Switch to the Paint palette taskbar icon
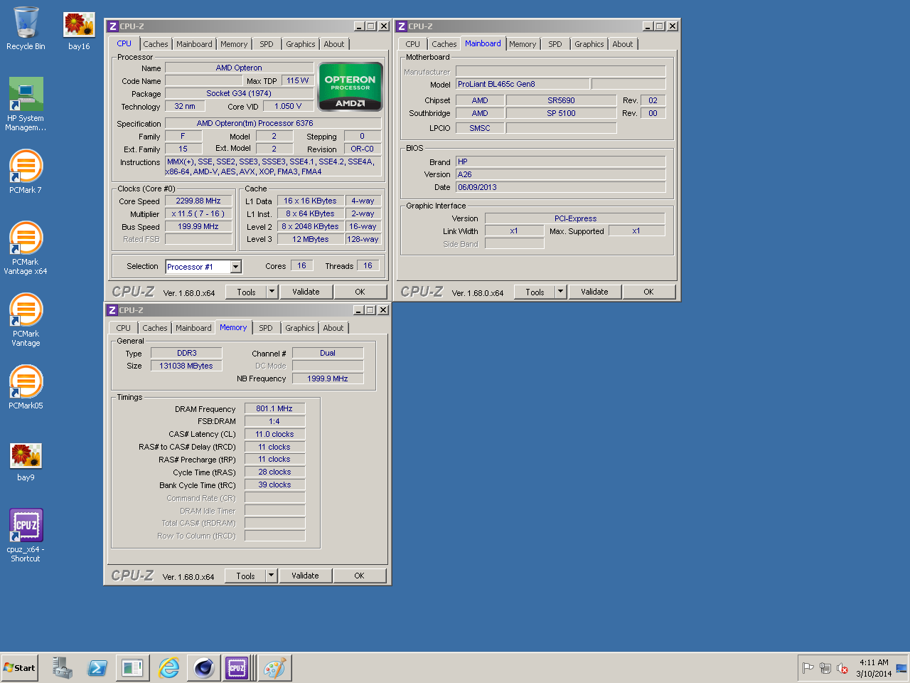Viewport: 910px width, 683px height. point(274,668)
